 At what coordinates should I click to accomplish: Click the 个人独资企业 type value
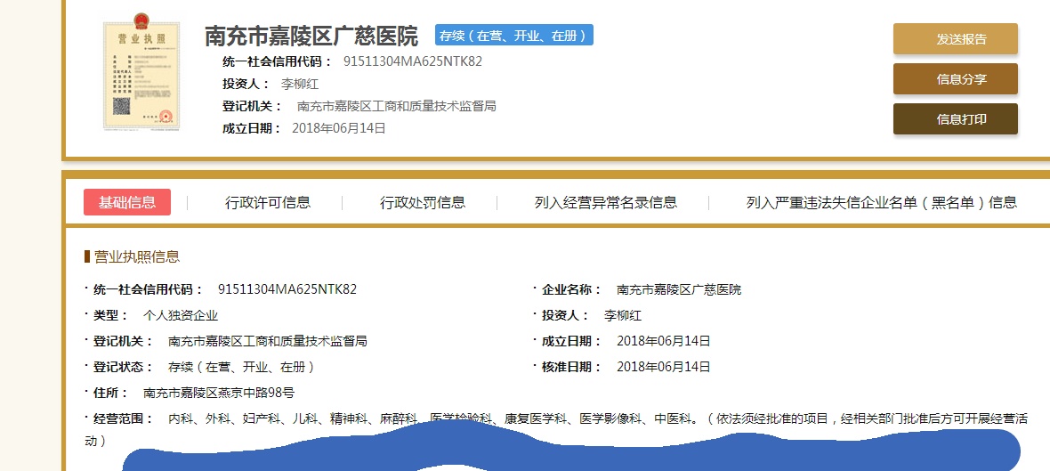pyautogui.click(x=181, y=315)
